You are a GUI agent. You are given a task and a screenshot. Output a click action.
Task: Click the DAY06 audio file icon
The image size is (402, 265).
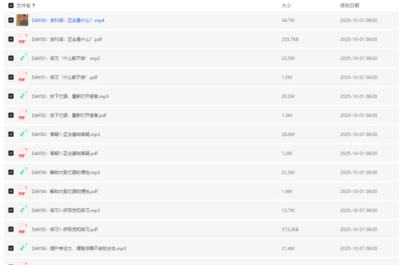pos(22,248)
